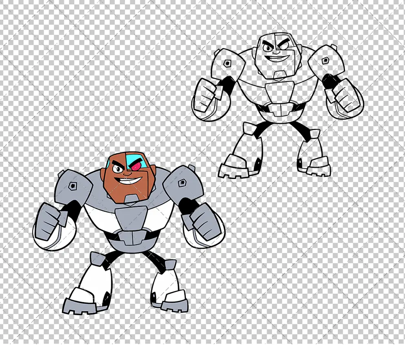Select the colored robot character illustration
The width and height of the screenshot is (405, 345).
tap(129, 233)
